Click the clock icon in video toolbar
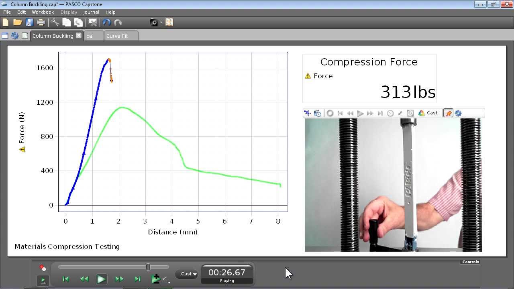514x289 pixels. pyautogui.click(x=390, y=113)
